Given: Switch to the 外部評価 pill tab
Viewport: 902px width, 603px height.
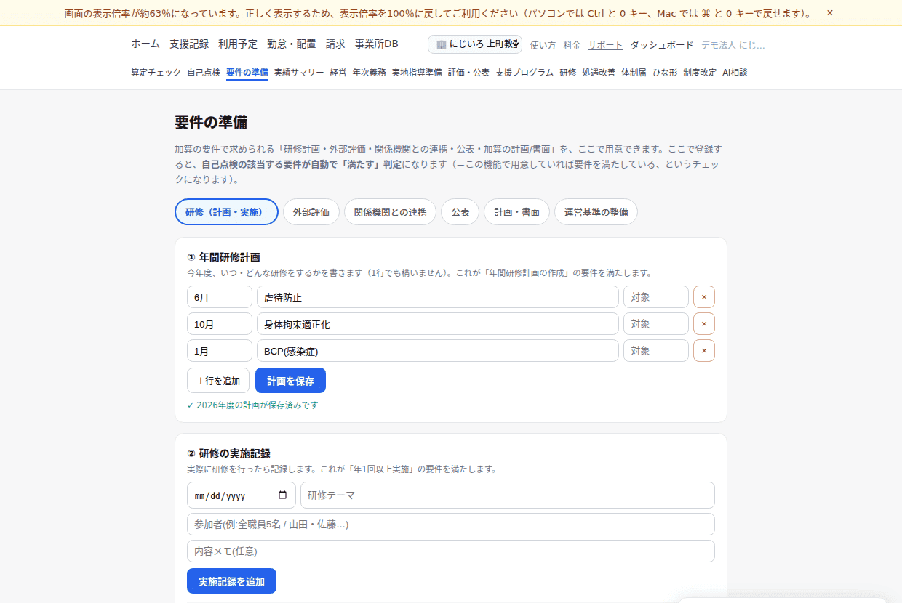Looking at the screenshot, I should tap(311, 212).
